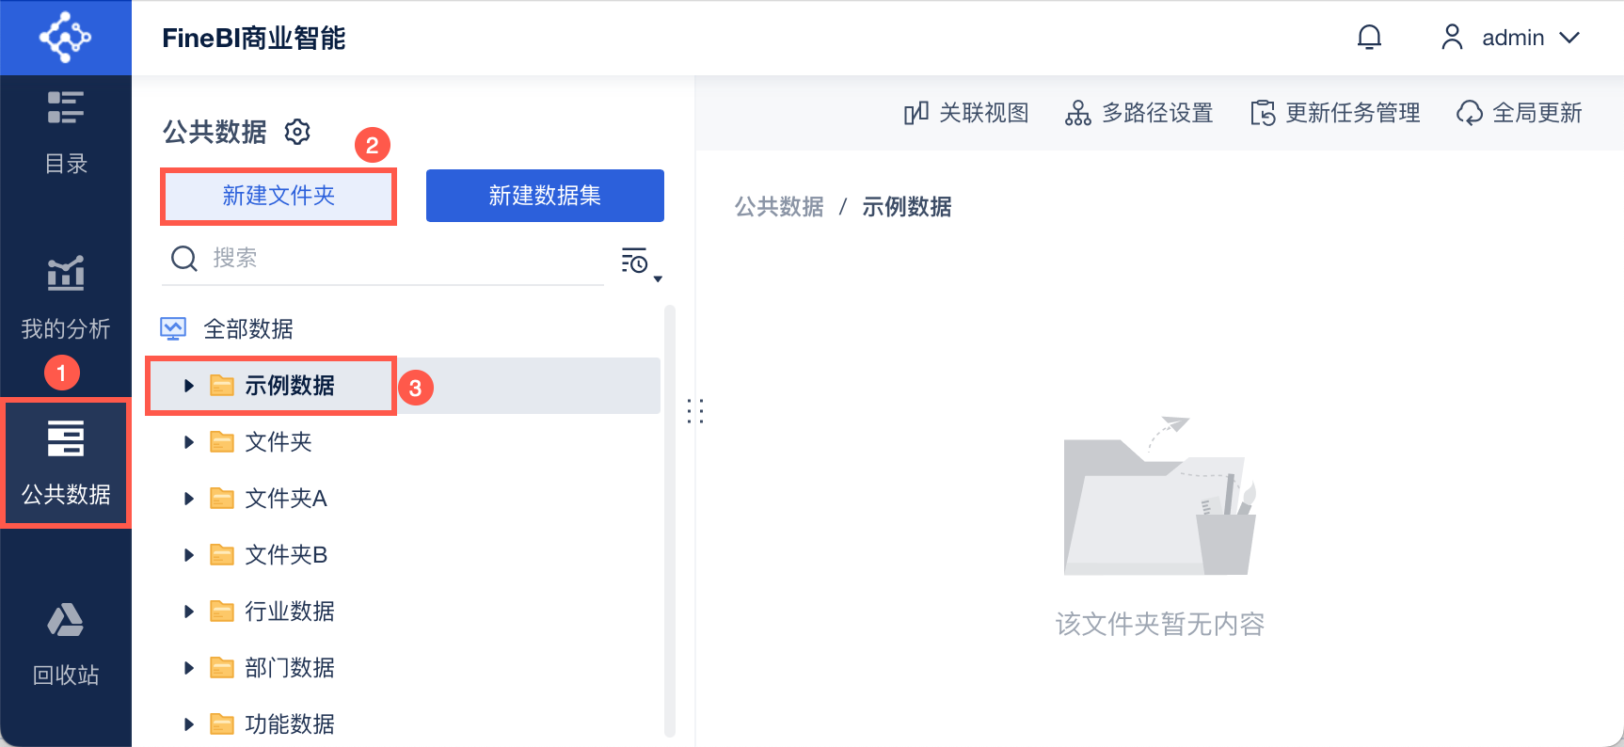
Task: Open 多路径设置 multi-path settings
Action: (1139, 114)
